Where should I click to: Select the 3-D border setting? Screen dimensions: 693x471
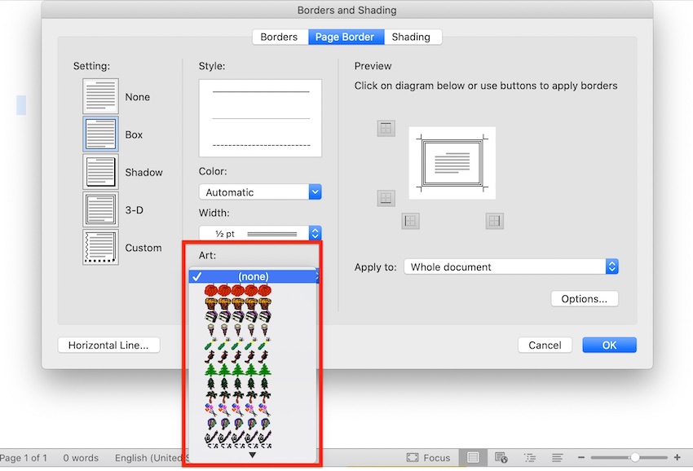click(x=99, y=209)
